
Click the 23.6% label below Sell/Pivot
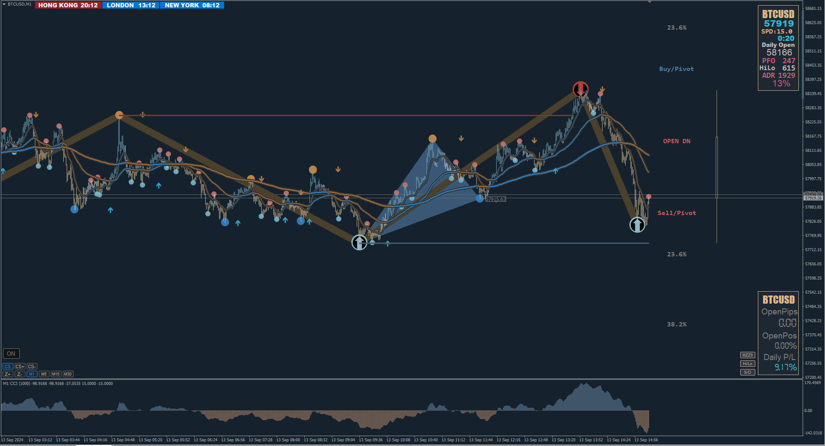[x=677, y=254]
